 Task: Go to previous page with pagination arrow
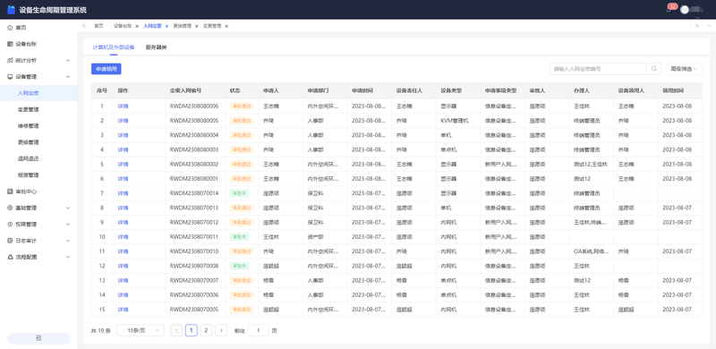(x=176, y=330)
